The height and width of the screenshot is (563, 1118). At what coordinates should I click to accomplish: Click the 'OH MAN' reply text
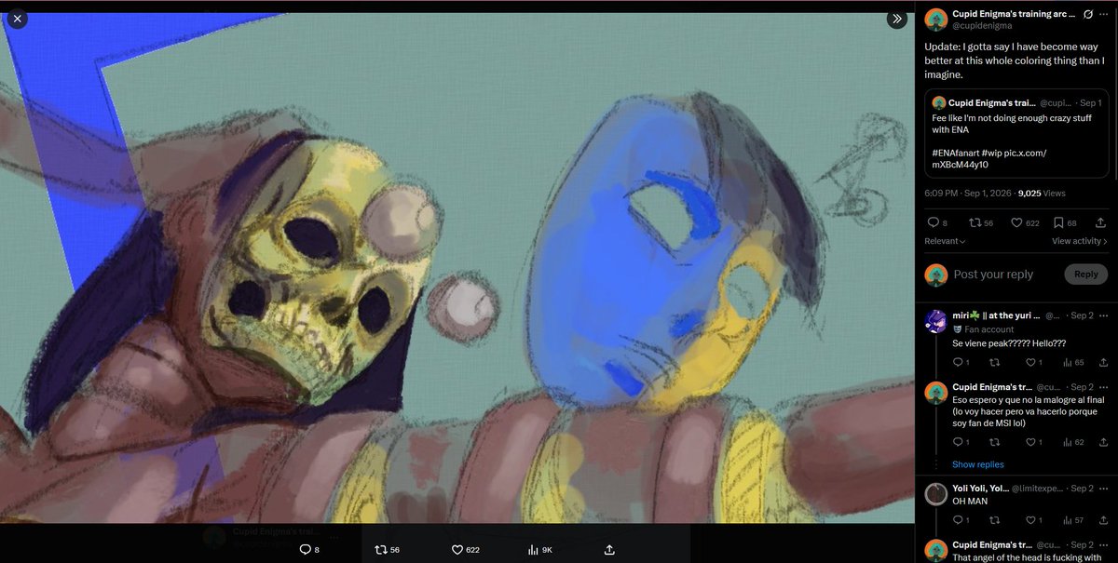[969, 502]
